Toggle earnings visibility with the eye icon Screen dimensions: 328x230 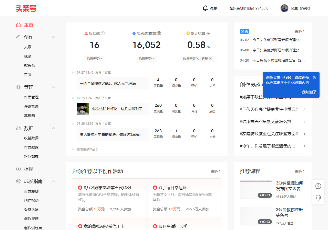tap(208, 33)
